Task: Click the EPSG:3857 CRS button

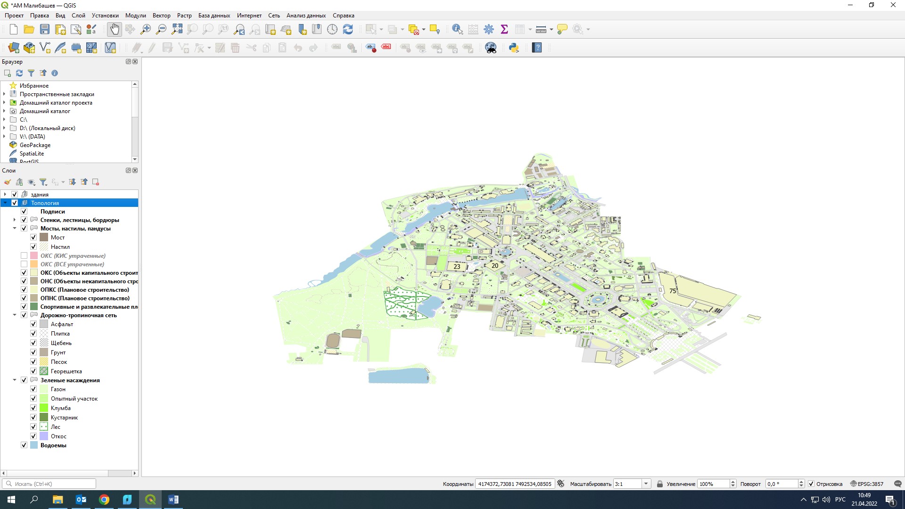Action: point(867,484)
